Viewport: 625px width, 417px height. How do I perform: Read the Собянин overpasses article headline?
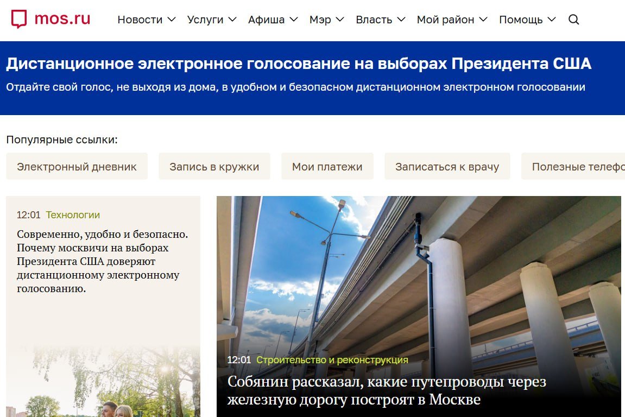(386, 391)
